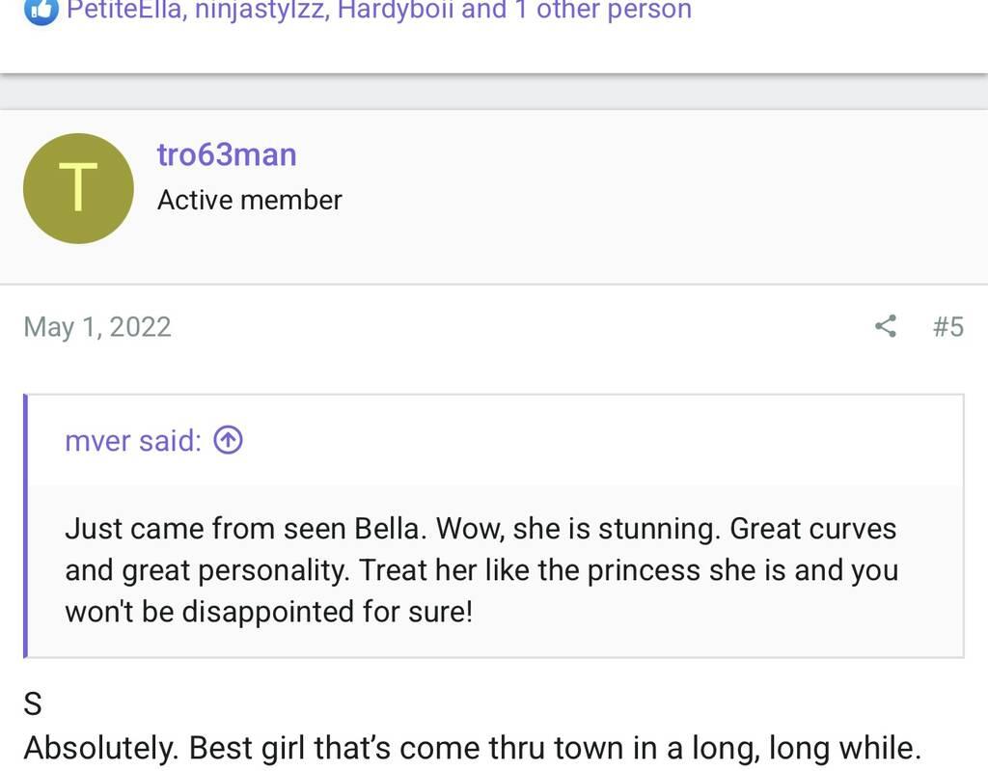This screenshot has width=988, height=771.
Task: Click the thumbs-up likes icon
Action: [x=41, y=10]
